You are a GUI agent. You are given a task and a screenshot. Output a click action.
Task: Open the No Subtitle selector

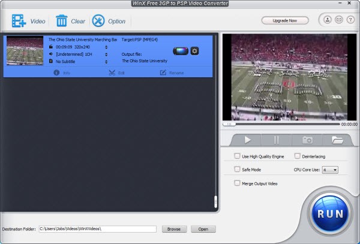point(106,62)
